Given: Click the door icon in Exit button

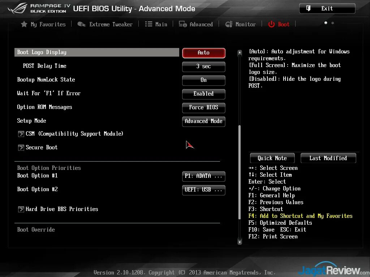Looking at the screenshot, I should click(308, 9).
